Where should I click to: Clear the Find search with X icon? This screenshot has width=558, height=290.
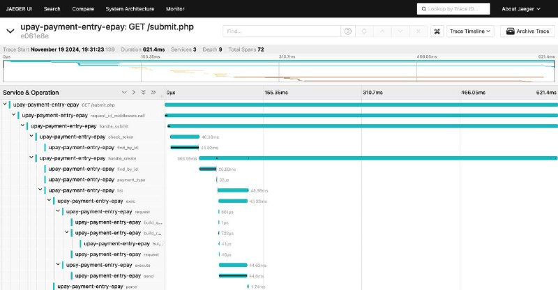tap(418, 31)
